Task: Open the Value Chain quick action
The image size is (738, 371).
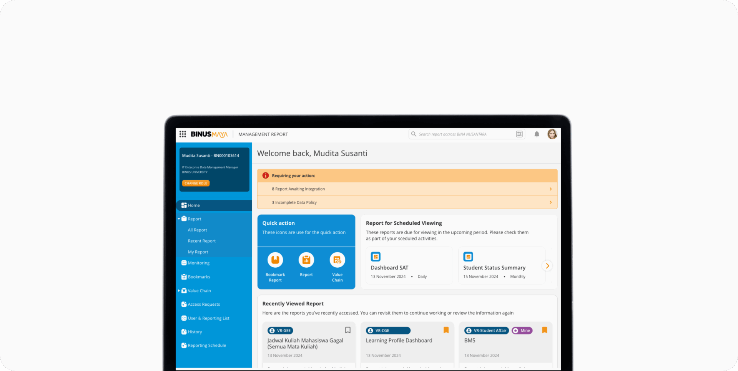Action: tap(337, 260)
